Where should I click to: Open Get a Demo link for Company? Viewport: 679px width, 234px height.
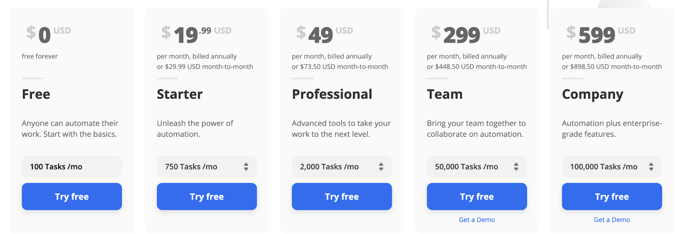612,220
